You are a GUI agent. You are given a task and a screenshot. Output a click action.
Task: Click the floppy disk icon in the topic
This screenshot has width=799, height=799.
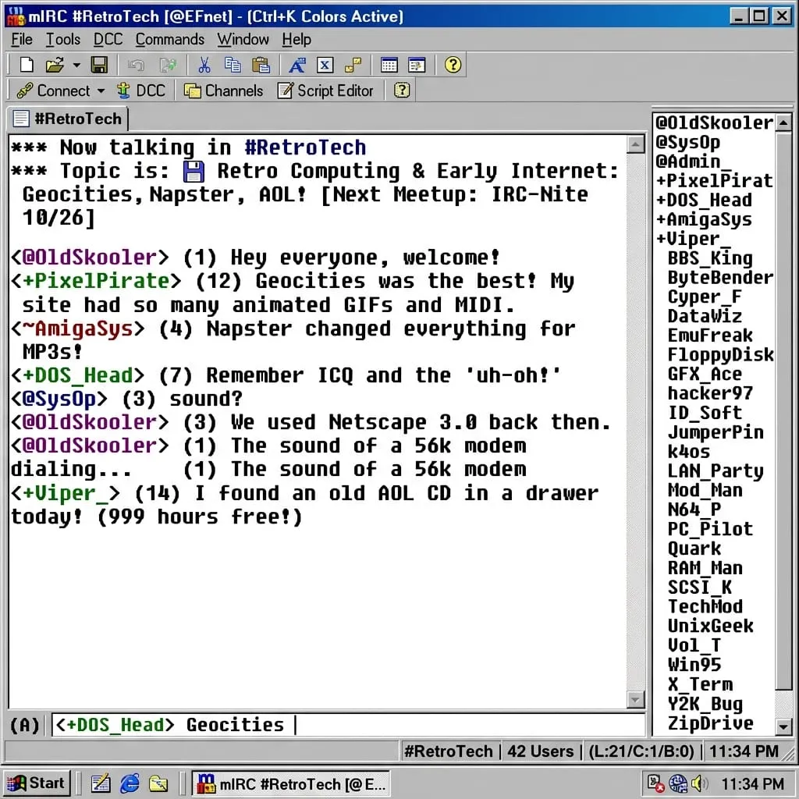[194, 172]
